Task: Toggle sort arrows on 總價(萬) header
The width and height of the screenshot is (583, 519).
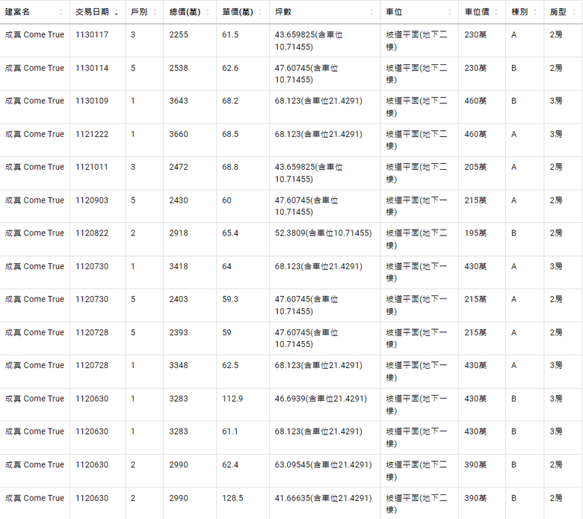Action: [x=208, y=12]
